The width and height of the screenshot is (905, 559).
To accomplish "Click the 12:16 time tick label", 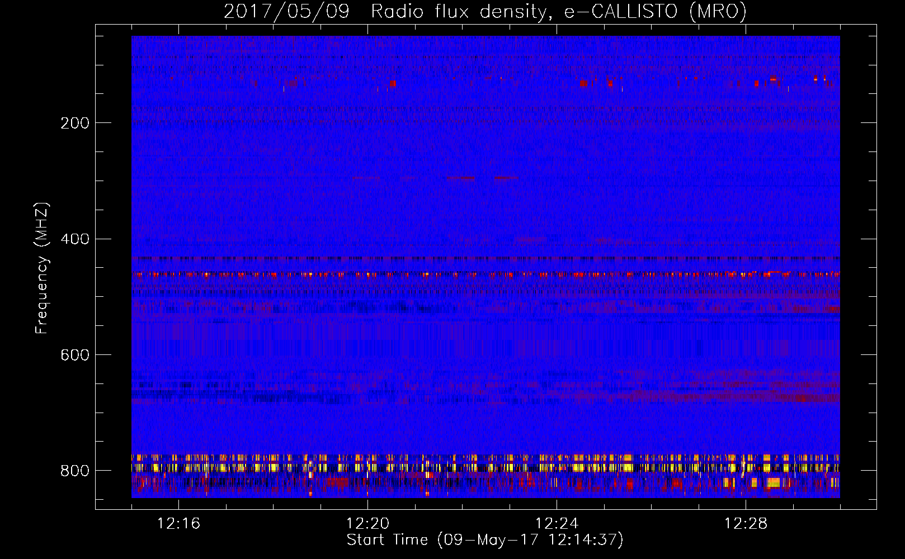I will tap(178, 524).
